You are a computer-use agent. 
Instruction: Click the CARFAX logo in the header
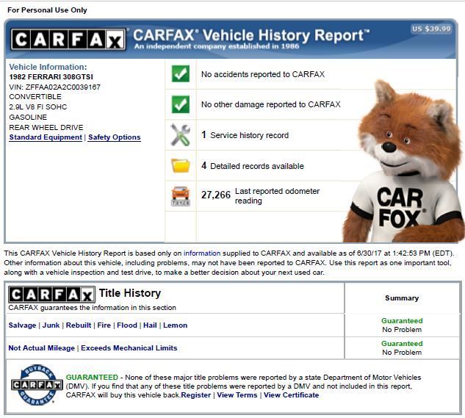click(68, 40)
